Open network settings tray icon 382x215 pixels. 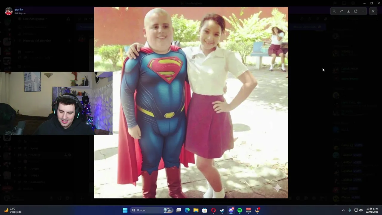tap(356, 210)
